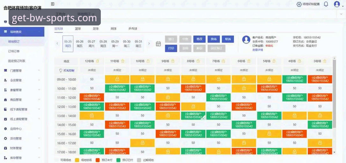Click the lock icon next to 7号场
This screenshot has width=346, height=163.
(x=224, y=61)
